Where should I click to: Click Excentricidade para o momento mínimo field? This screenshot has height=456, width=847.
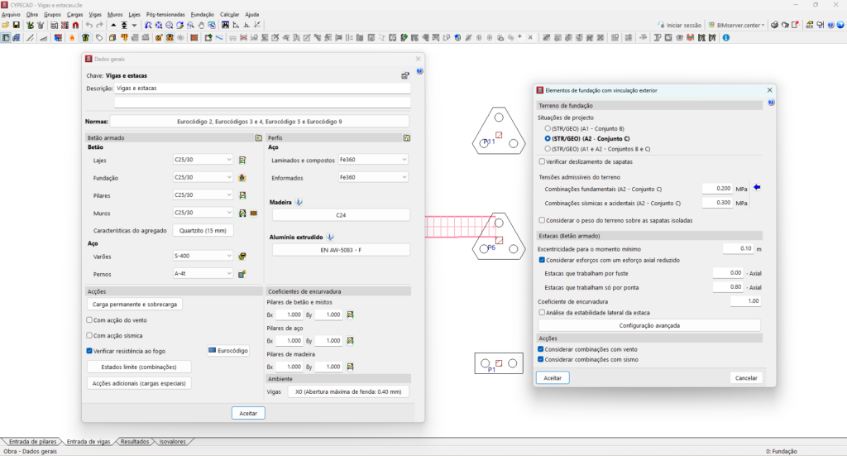click(x=738, y=248)
